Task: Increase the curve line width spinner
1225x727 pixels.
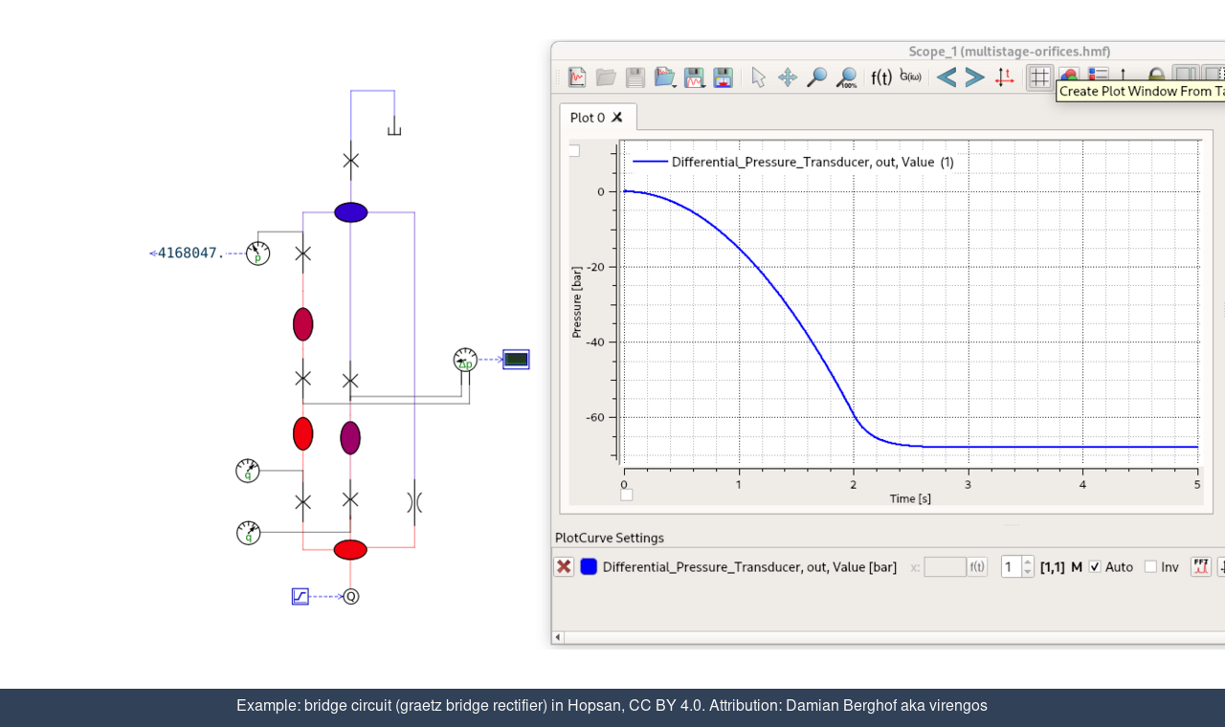Action: (x=1028, y=562)
